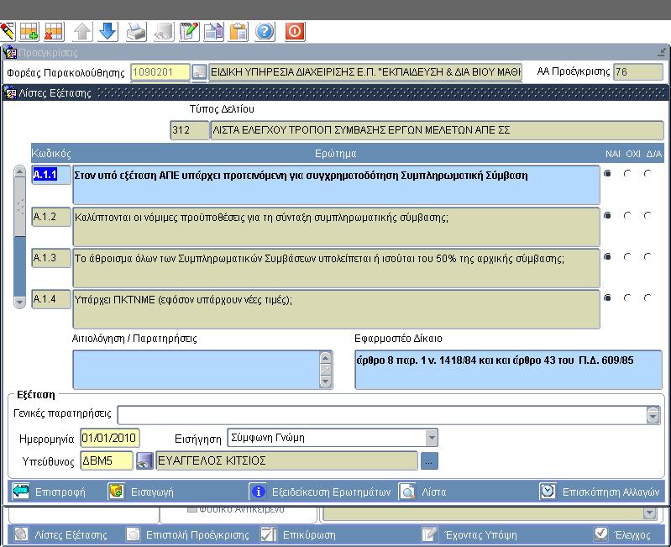Click the magnifier Λίστα icon
The image size is (671, 547).
[x=408, y=492]
